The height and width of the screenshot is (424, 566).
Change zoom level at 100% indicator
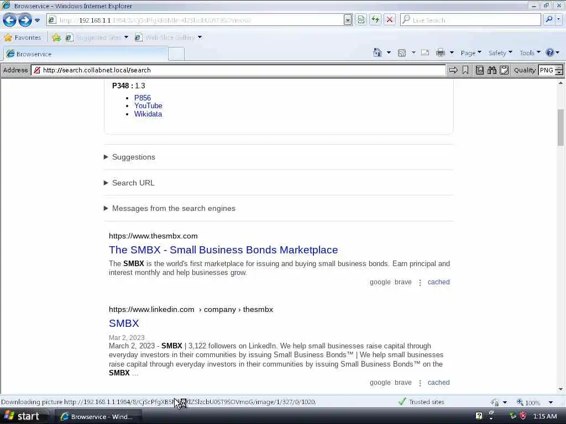coord(529,402)
